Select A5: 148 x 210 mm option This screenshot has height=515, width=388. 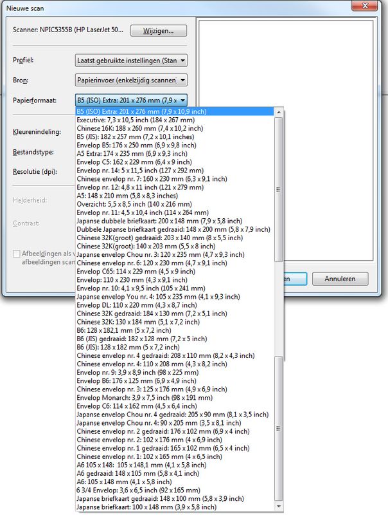tap(175, 196)
